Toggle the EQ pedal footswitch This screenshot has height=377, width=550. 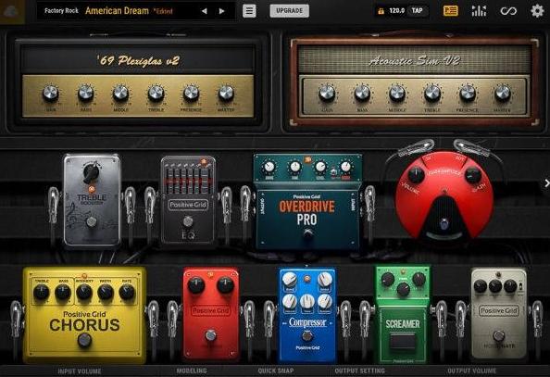click(188, 221)
